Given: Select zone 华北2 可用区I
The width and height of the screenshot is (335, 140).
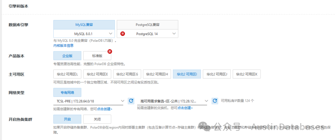Looking at the screenshot, I should click(187, 74).
